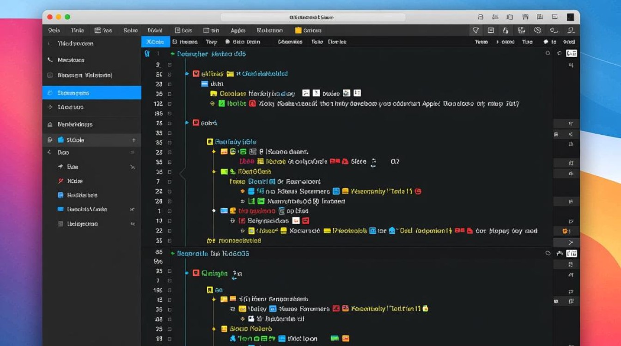Toggle the gutter checkbox beside line 122
Viewport: 621px width, 346px height.
pyautogui.click(x=170, y=104)
